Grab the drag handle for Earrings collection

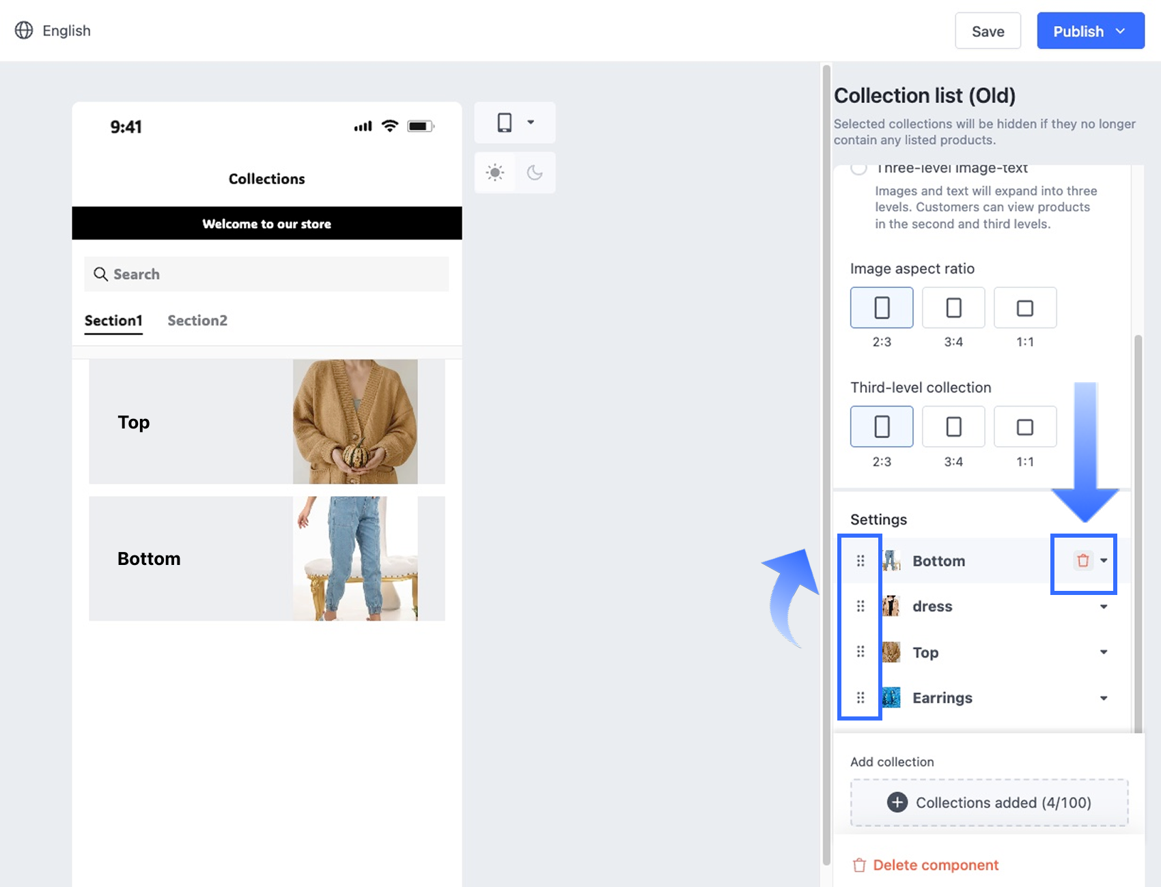pyautogui.click(x=861, y=698)
